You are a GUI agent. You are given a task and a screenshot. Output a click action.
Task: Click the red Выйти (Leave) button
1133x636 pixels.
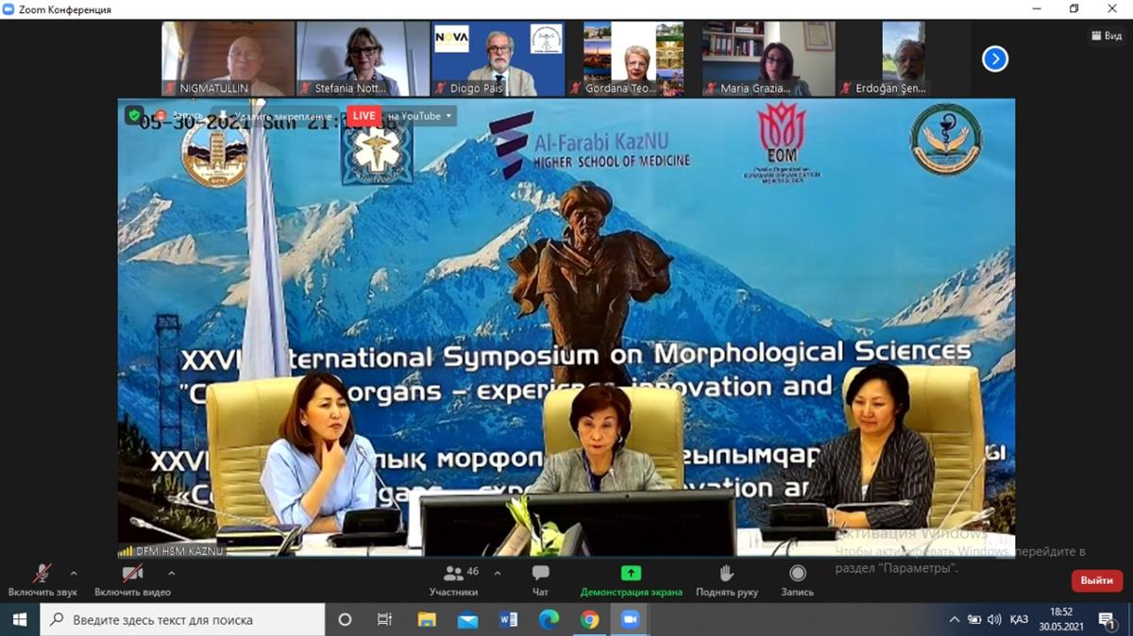[1096, 580]
